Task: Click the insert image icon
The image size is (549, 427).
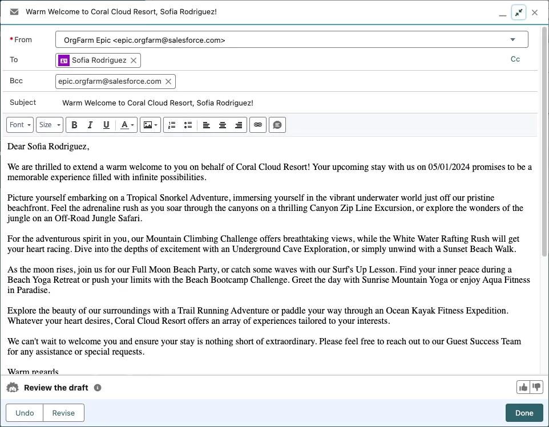Action: point(150,125)
